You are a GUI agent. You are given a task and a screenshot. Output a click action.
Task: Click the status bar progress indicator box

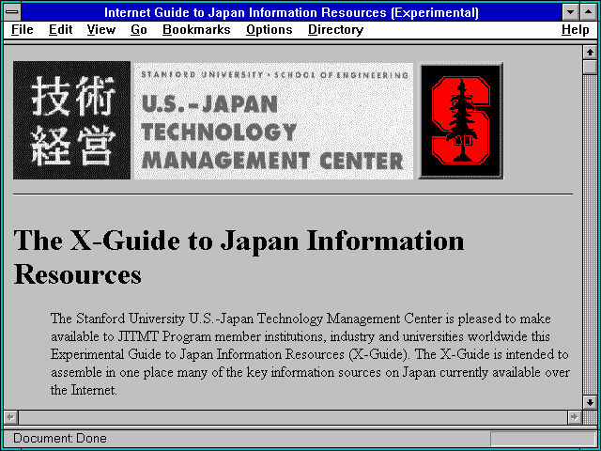pyautogui.click(x=543, y=439)
